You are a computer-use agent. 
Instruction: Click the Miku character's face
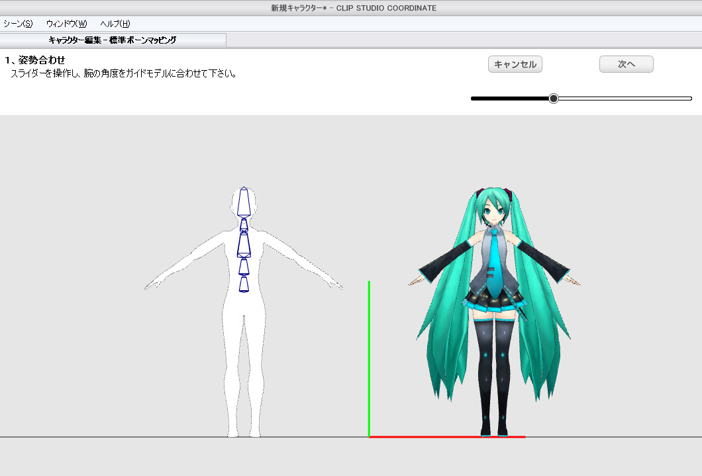[492, 212]
